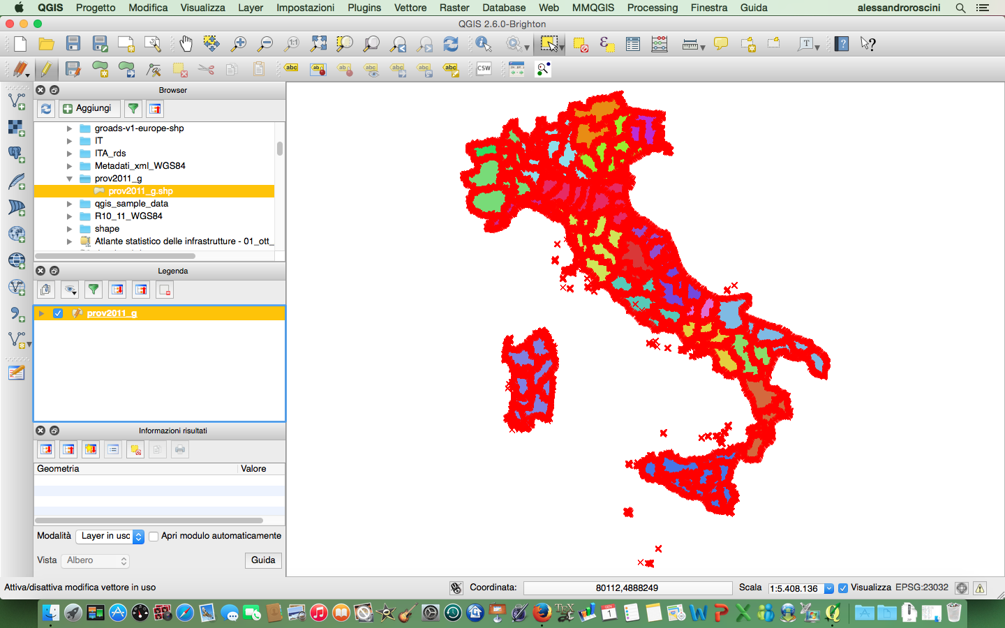Open the MMQGIS menu
1005x628 pixels.
tap(593, 8)
